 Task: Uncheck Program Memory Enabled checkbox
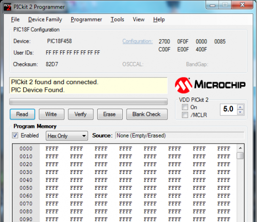coord(15,136)
